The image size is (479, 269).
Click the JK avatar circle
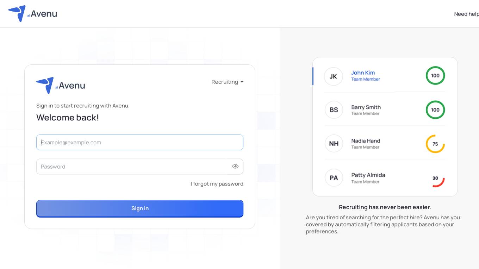tap(333, 76)
